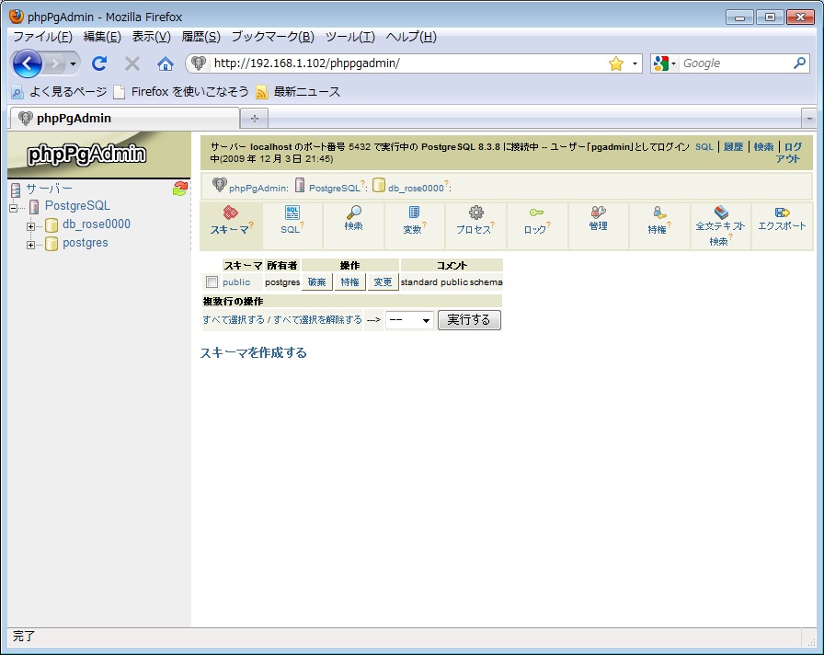
Task: Open the プロセス gear tab icon
Action: (x=476, y=213)
